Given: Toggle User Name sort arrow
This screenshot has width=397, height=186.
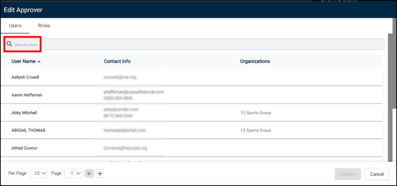Looking at the screenshot, I should tap(39, 62).
